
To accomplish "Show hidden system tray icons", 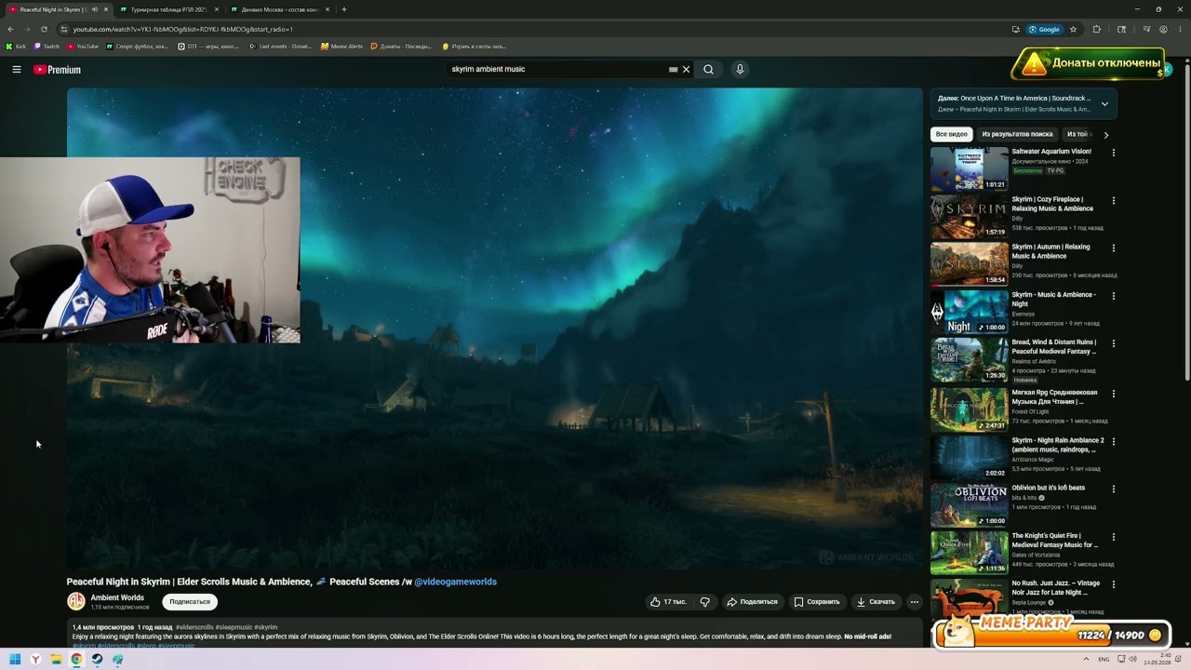I will pos(1086,660).
